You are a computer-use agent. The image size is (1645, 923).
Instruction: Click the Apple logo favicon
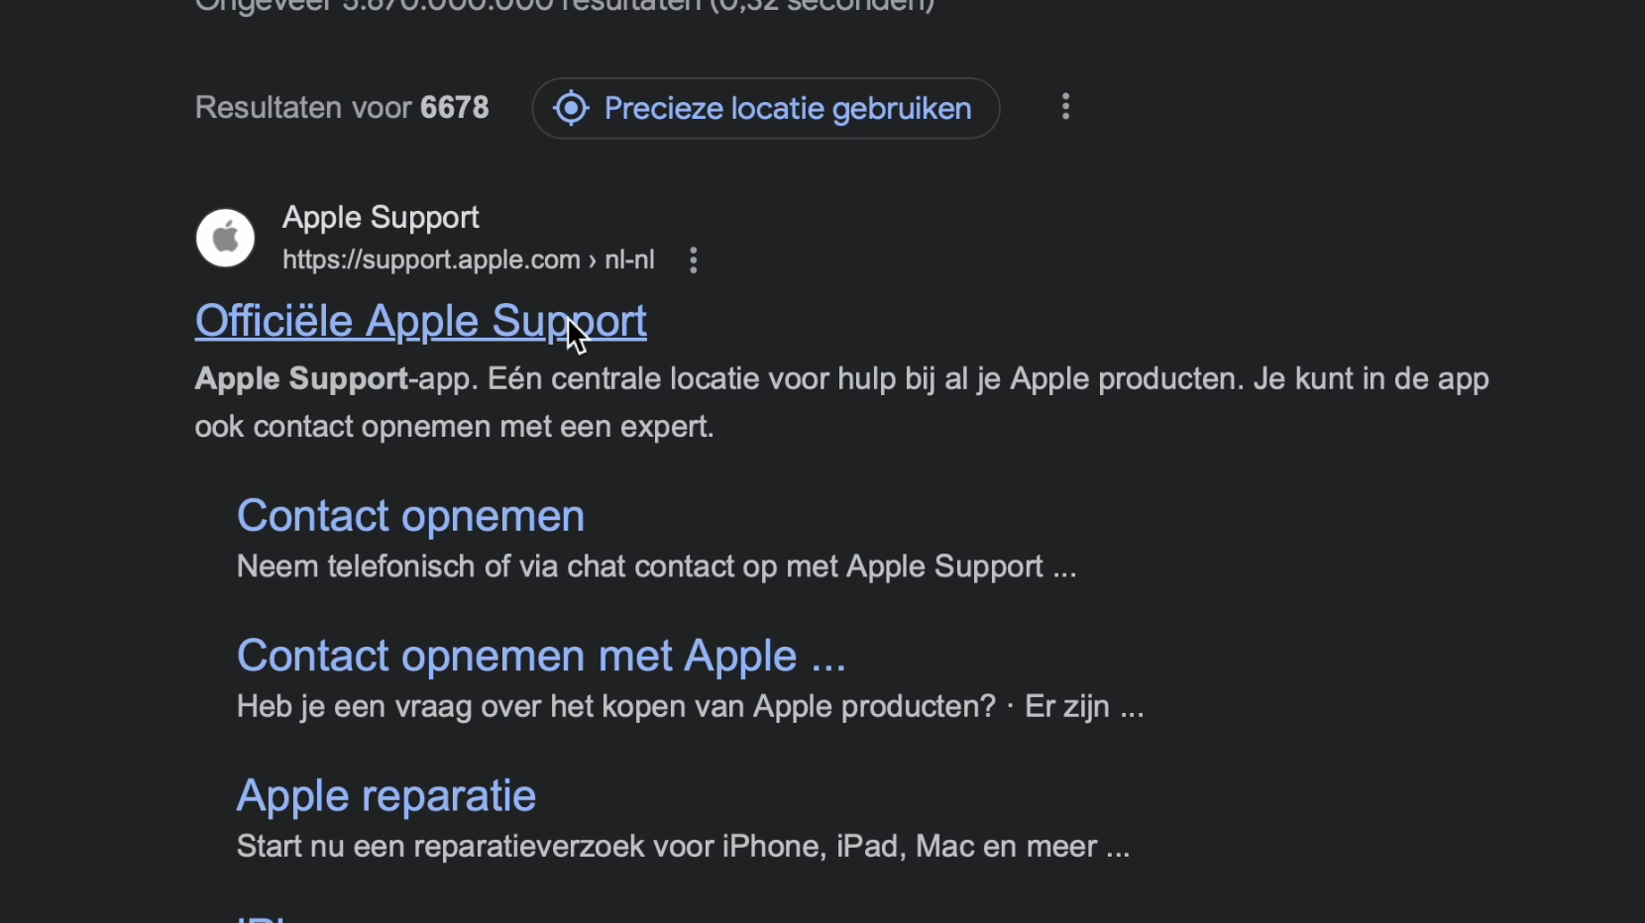(226, 238)
